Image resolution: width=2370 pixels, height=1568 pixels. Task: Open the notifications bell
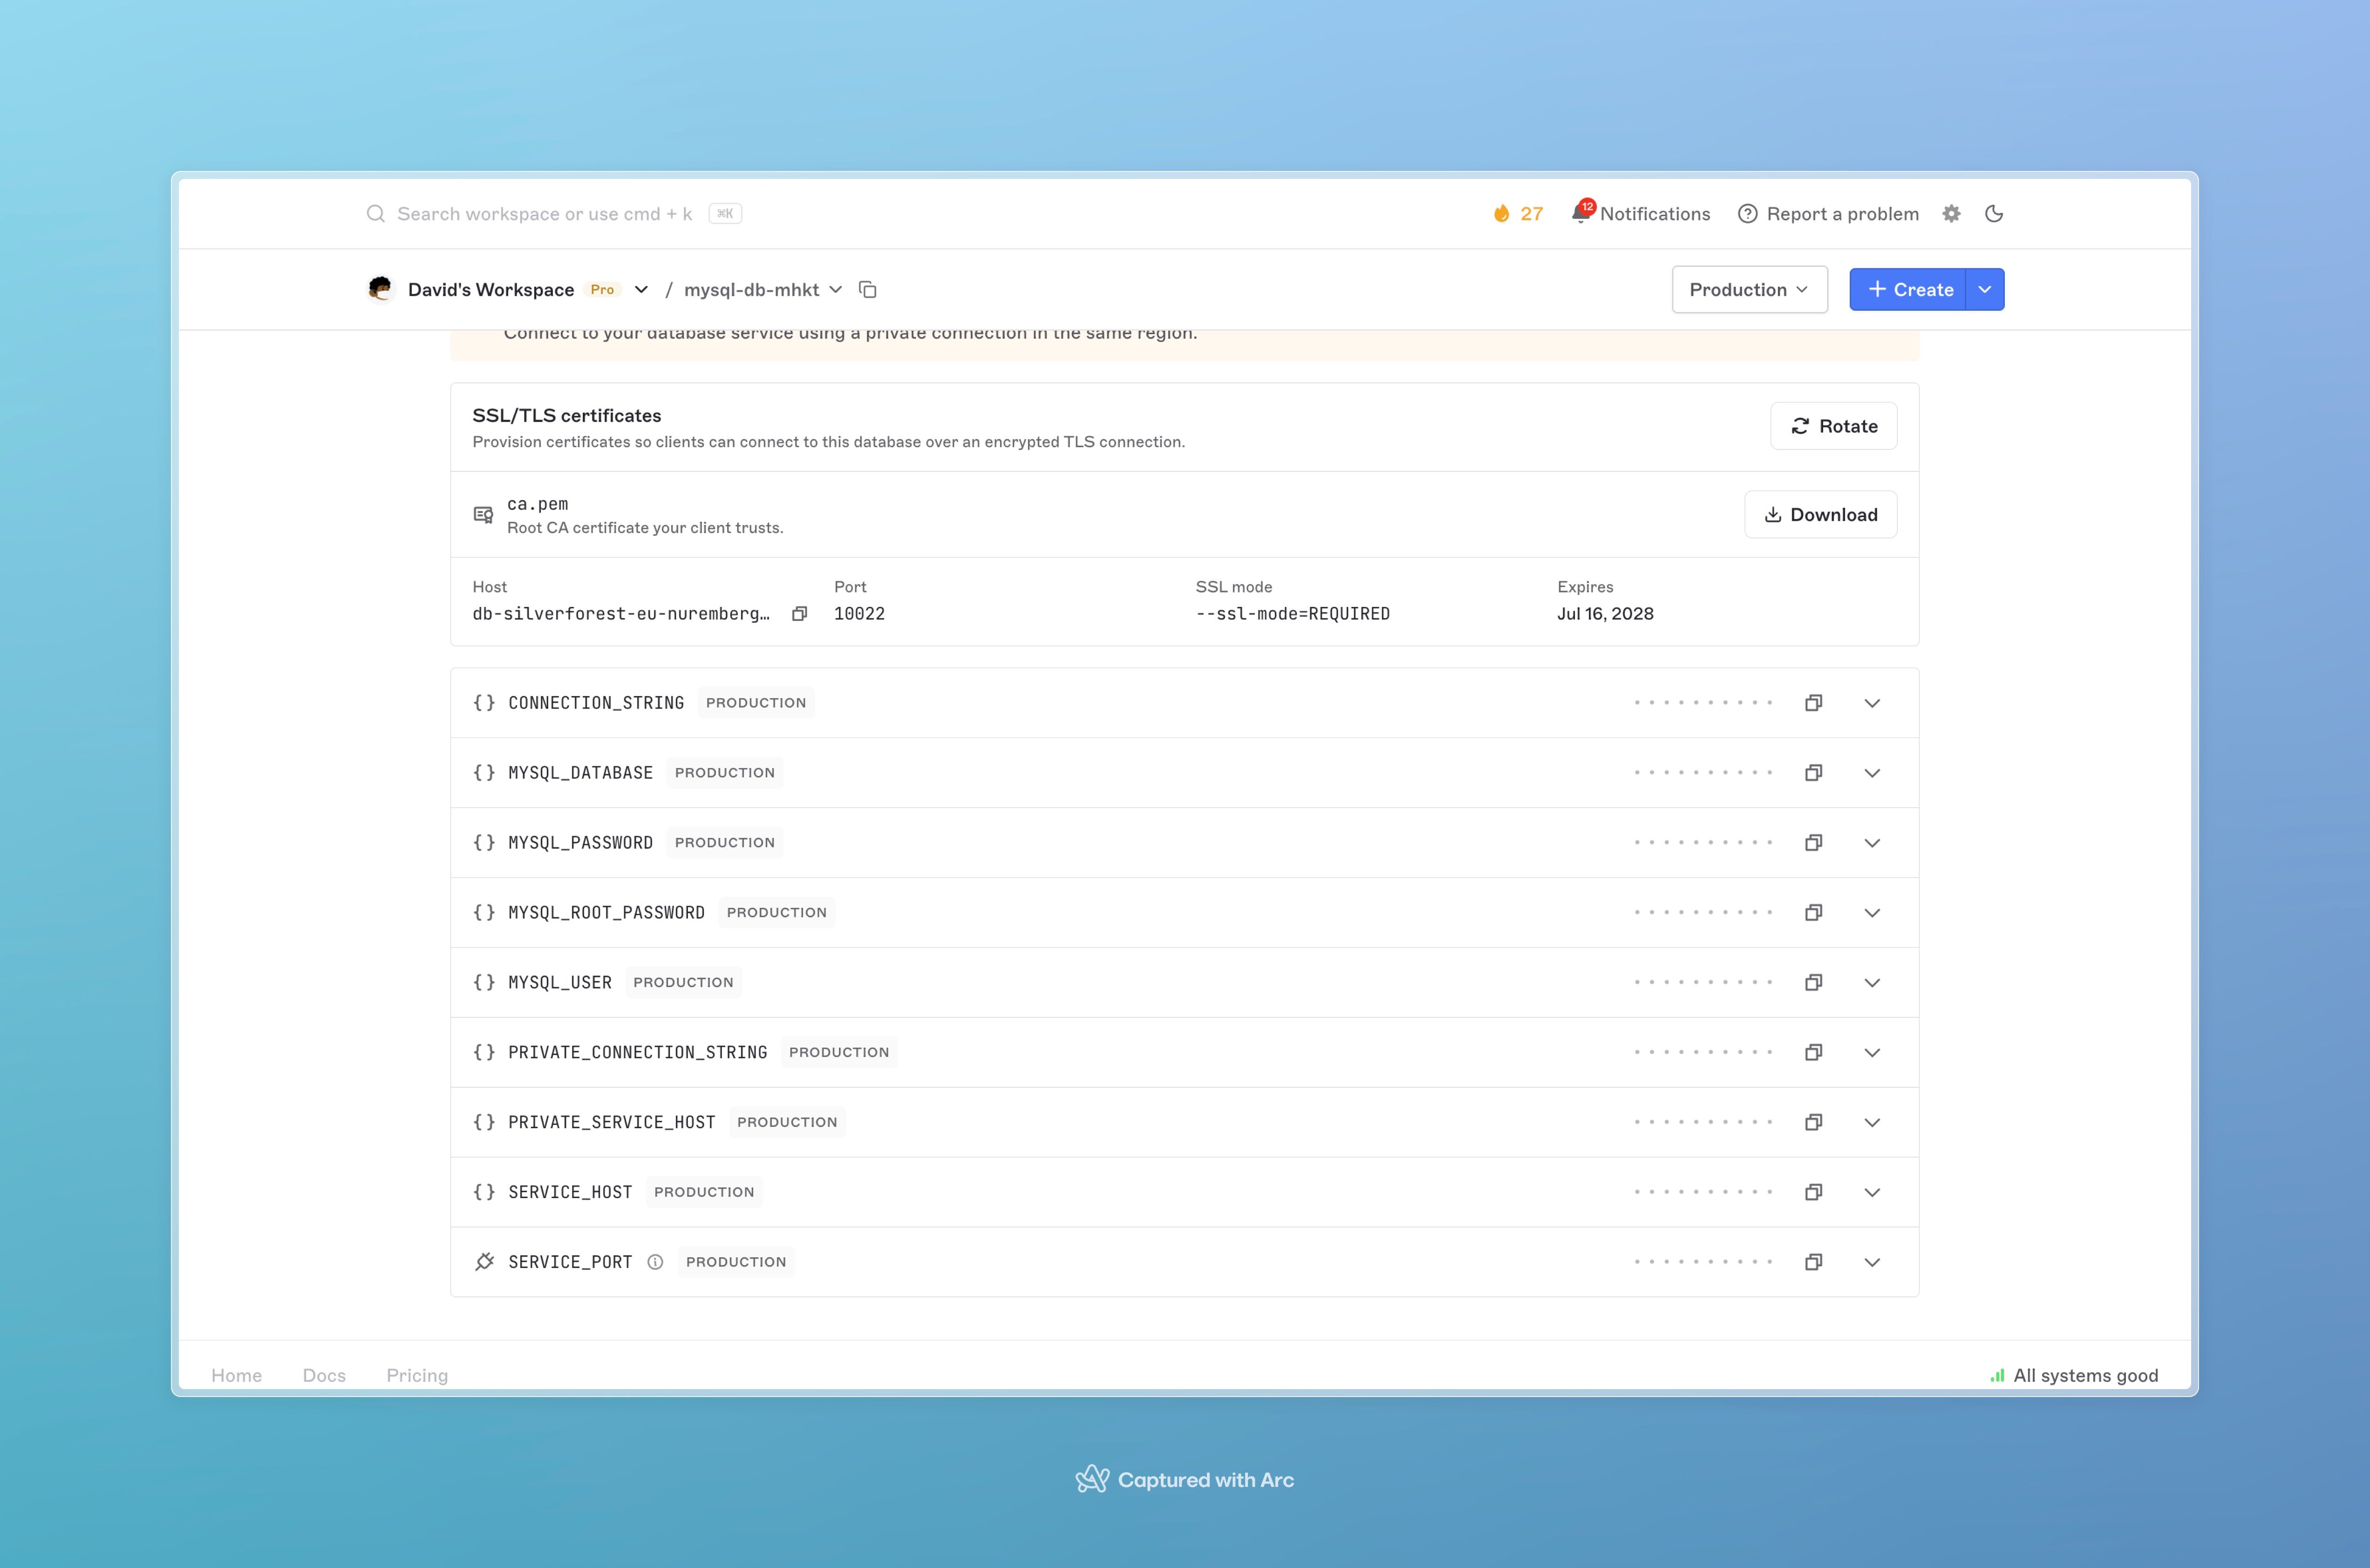click(1581, 213)
